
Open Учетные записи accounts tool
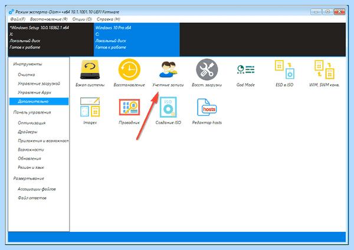pos(168,73)
